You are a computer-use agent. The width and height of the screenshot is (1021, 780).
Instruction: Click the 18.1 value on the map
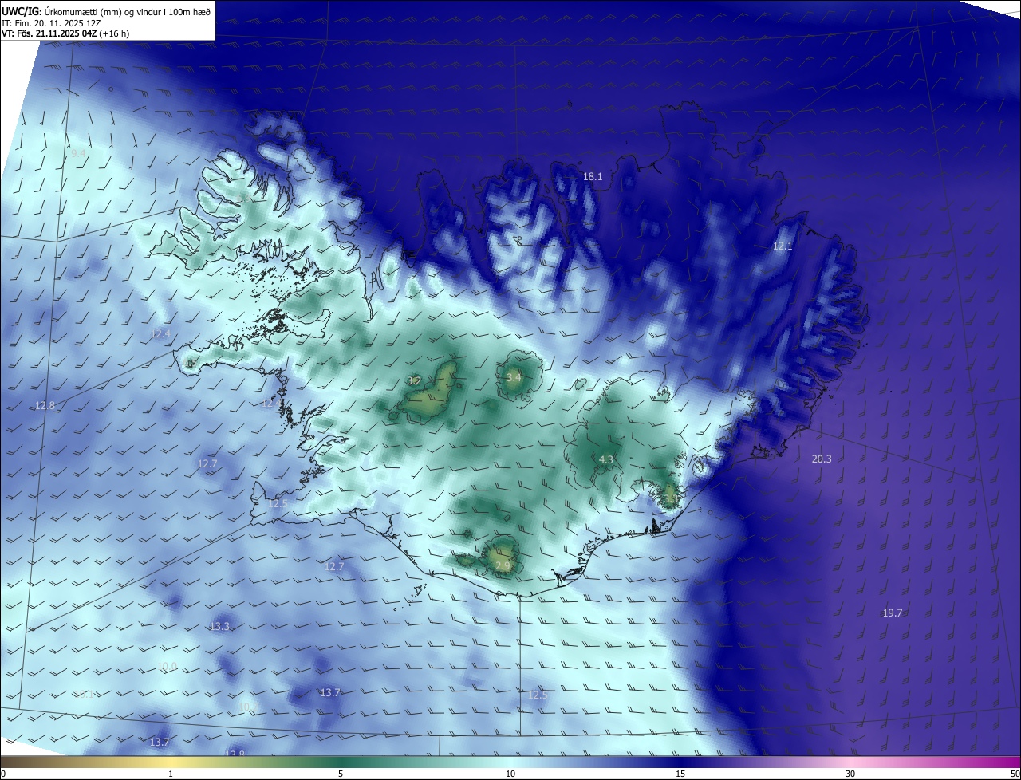click(593, 177)
